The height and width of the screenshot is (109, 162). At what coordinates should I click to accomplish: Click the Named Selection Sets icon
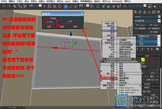[125, 7]
